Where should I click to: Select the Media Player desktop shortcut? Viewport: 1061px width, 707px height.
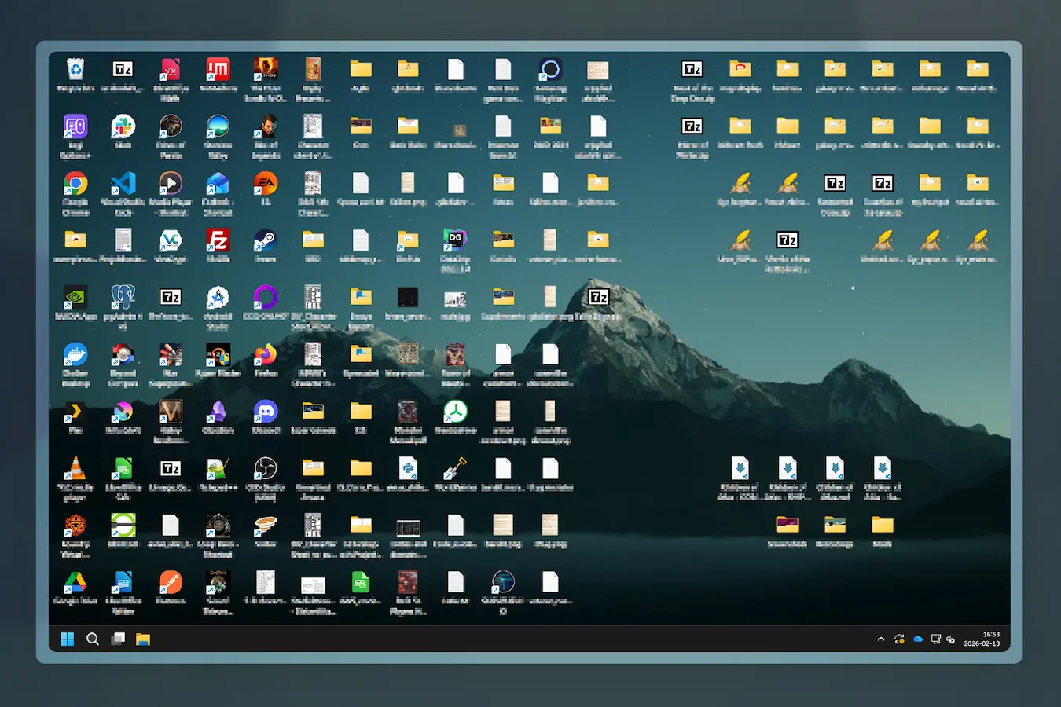171,184
